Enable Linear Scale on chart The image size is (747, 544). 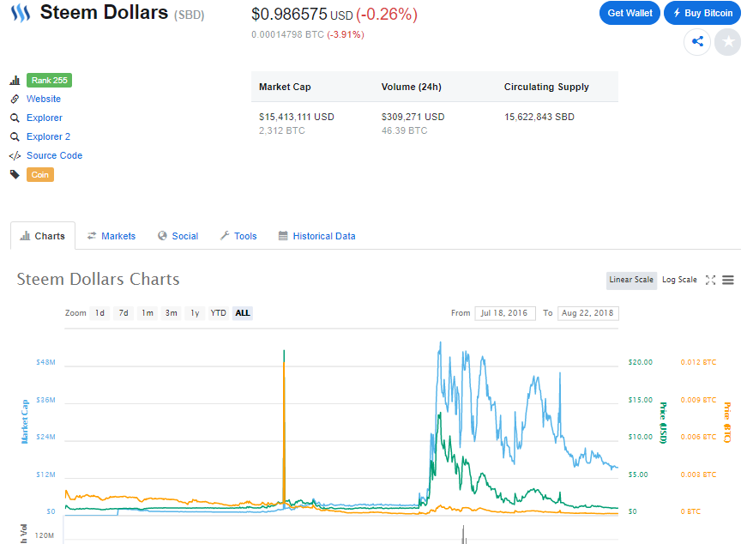(x=631, y=280)
